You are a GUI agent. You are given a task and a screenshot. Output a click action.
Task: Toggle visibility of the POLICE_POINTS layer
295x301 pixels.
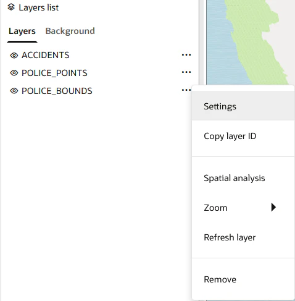[x=14, y=73]
